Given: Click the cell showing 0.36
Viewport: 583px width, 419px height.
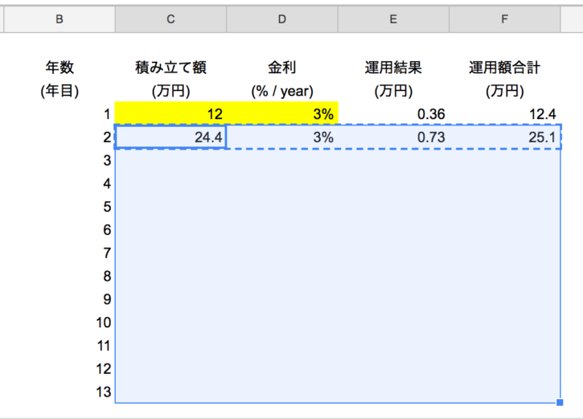Looking at the screenshot, I should coord(393,114).
